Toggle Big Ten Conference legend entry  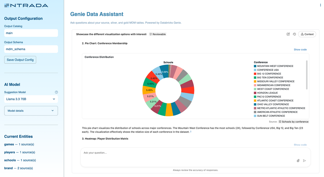click(x=268, y=78)
